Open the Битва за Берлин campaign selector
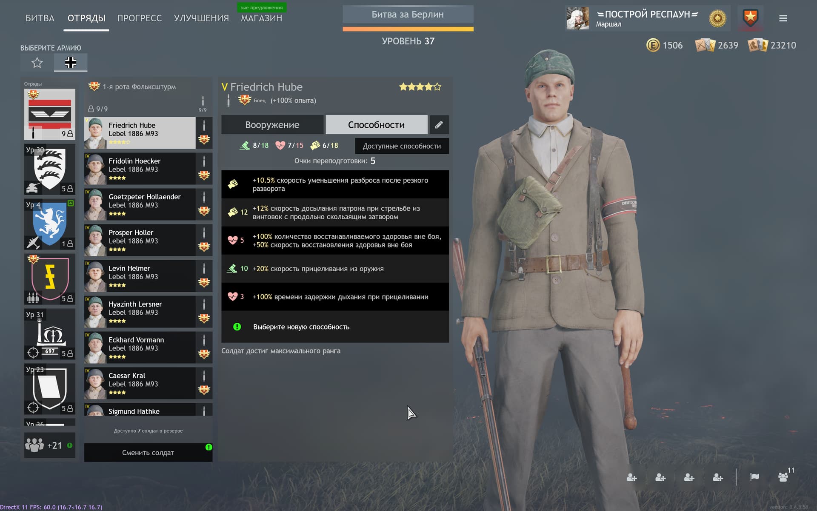Screen dimensions: 817x511 [x=408, y=14]
